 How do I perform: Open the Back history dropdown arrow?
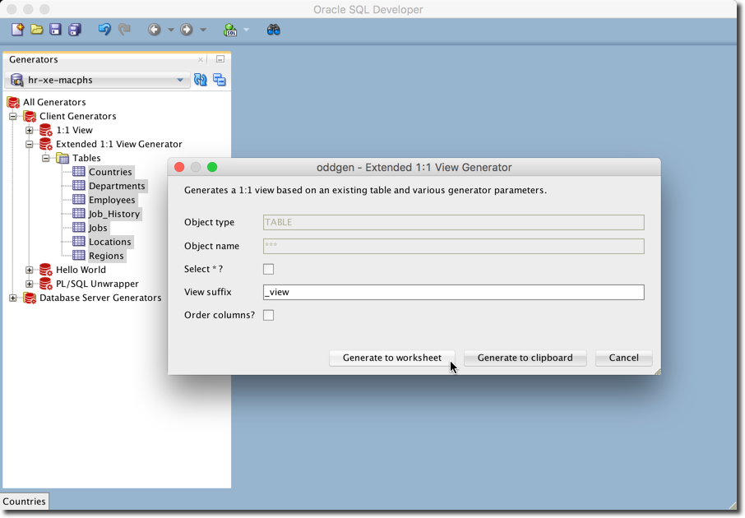click(x=170, y=30)
